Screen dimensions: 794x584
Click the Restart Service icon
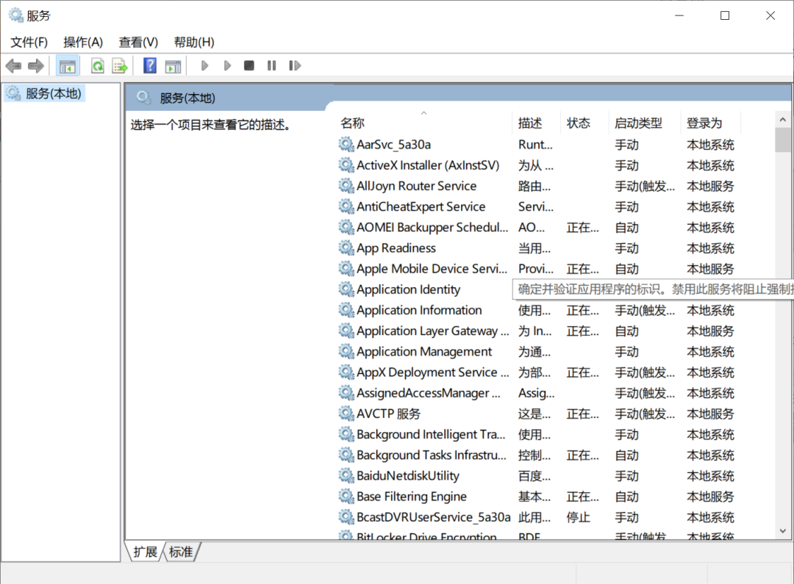(x=295, y=66)
